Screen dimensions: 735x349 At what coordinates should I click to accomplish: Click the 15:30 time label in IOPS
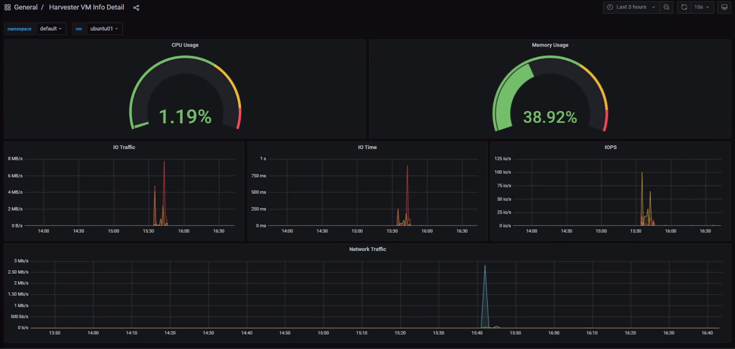point(636,231)
